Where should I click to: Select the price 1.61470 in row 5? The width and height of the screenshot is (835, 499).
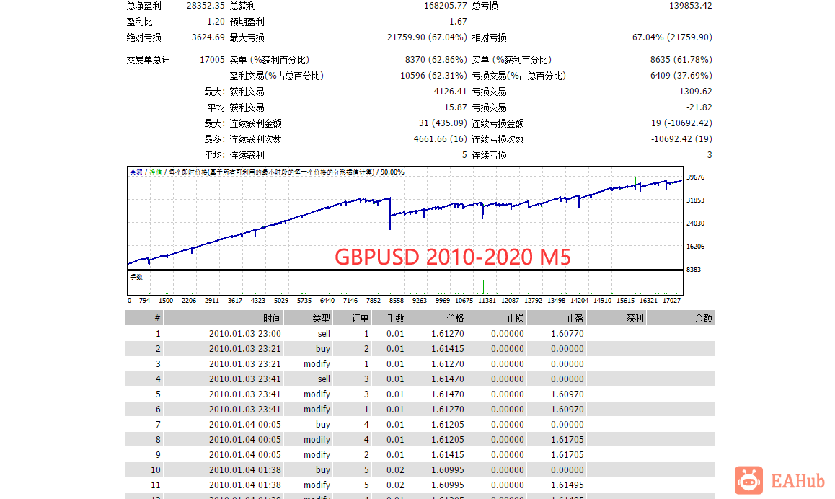[447, 394]
